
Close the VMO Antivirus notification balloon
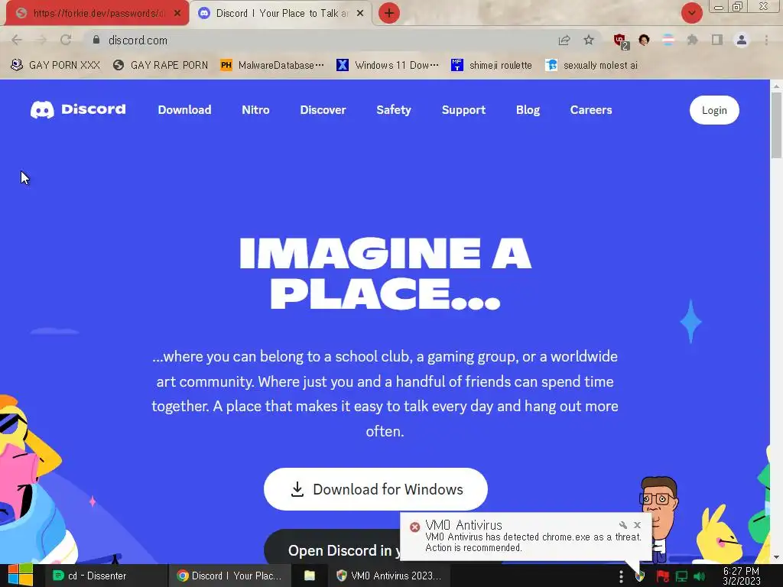pyautogui.click(x=637, y=524)
